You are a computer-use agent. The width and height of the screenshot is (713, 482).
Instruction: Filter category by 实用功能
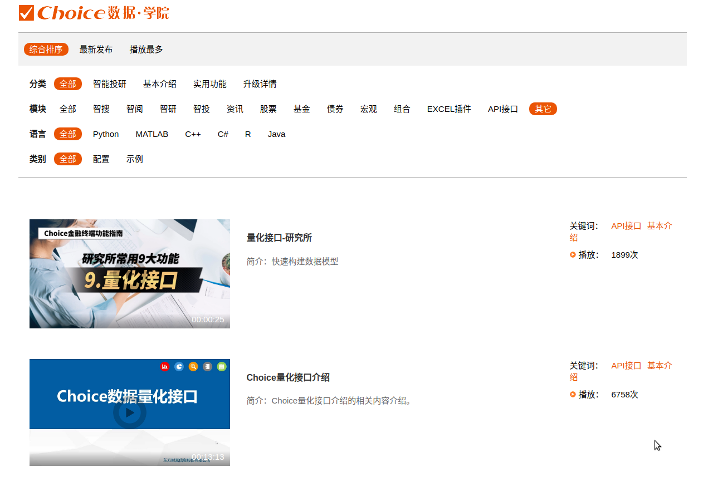click(210, 83)
